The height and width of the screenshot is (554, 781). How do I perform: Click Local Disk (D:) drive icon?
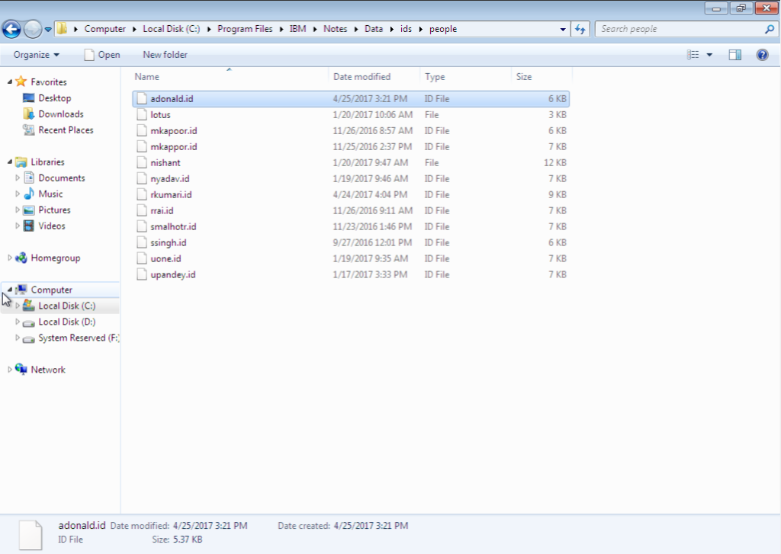[29, 322]
